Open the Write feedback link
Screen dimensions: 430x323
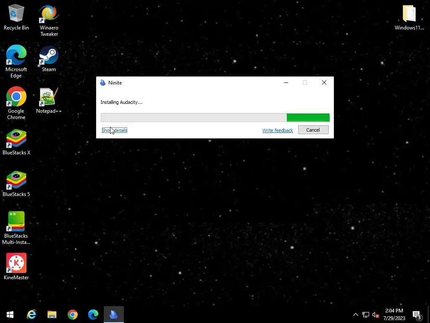point(278,130)
